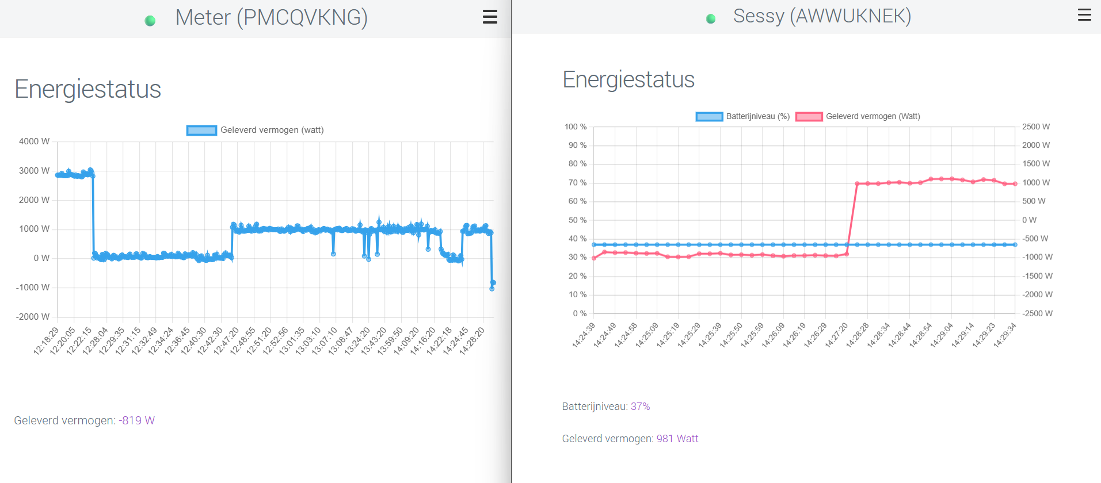Click the 981 Watt power value

[x=677, y=439]
